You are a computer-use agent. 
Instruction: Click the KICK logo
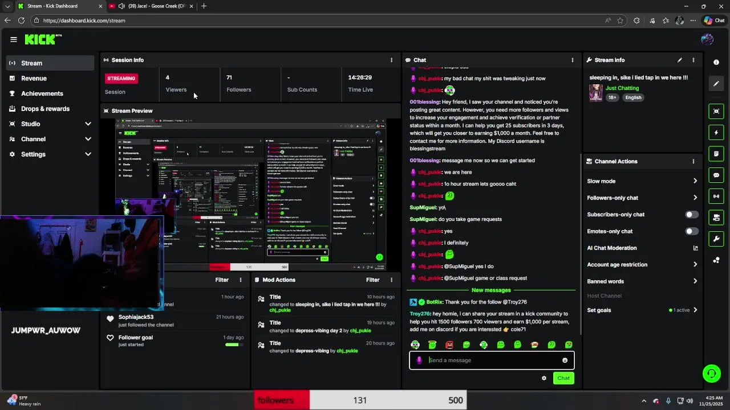tap(43, 39)
